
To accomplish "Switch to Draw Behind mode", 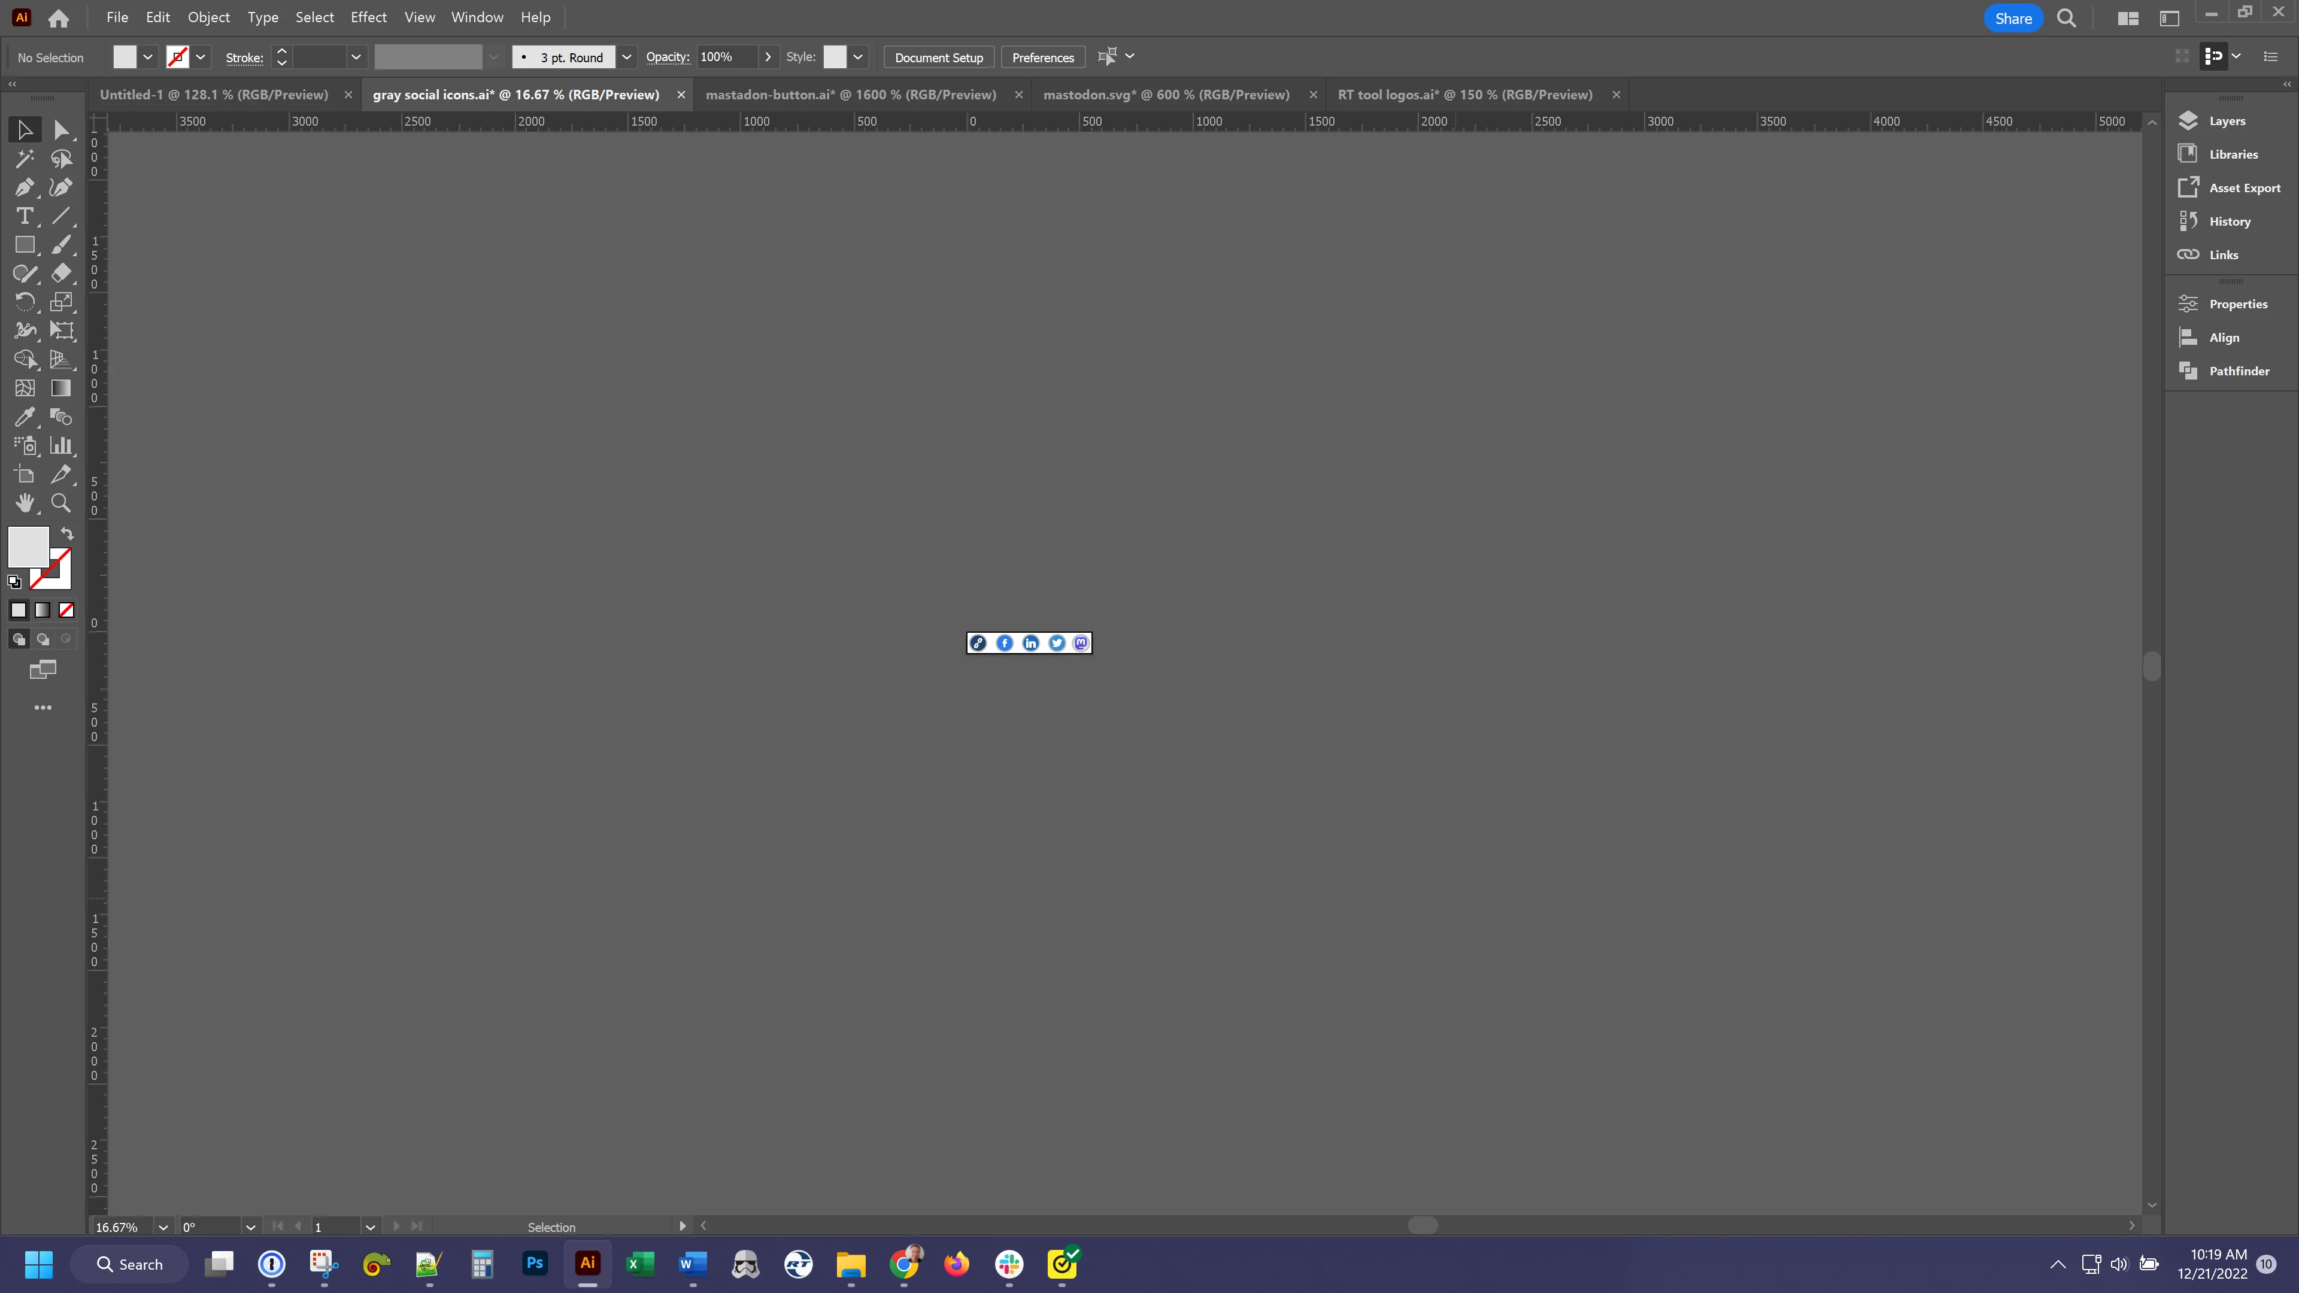I will click(x=42, y=639).
